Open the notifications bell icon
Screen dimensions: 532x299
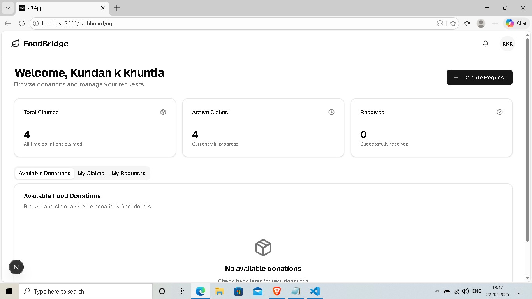tap(486, 44)
